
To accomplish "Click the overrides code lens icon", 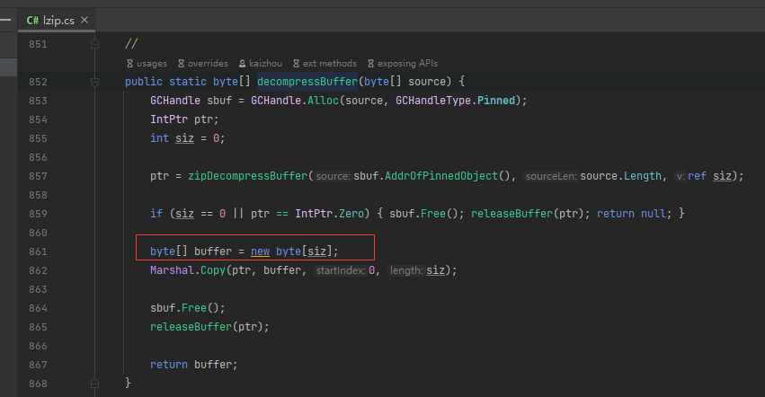I will pos(180,64).
